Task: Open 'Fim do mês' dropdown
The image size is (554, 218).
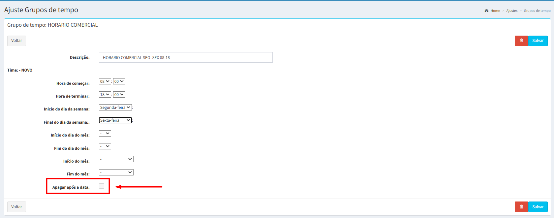Action: (x=116, y=172)
